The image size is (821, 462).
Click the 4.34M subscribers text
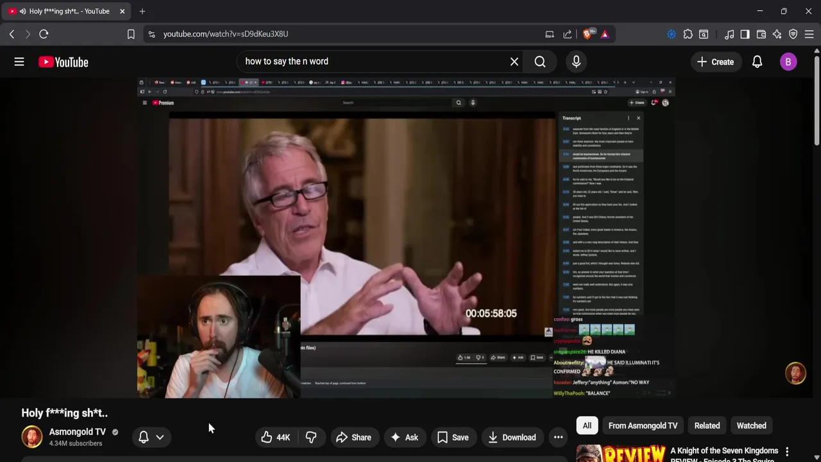[x=76, y=443]
